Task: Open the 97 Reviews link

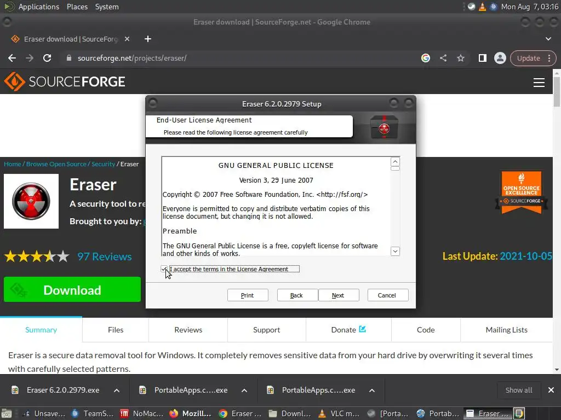Action: coord(105,256)
